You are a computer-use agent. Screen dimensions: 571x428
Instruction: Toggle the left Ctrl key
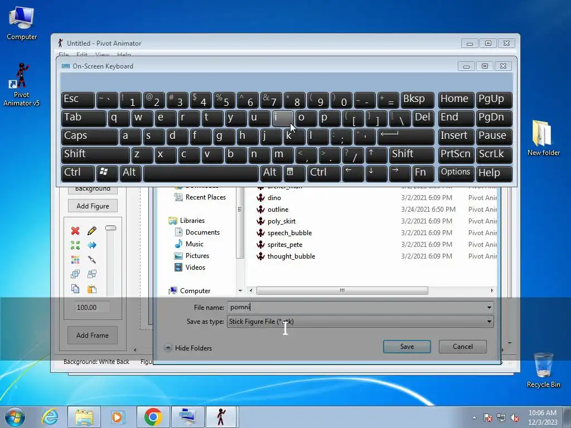coord(78,173)
